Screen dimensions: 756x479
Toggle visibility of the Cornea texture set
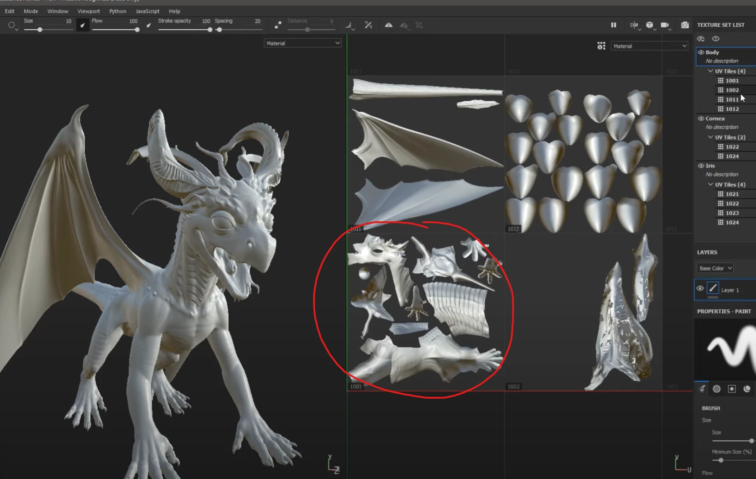(701, 119)
